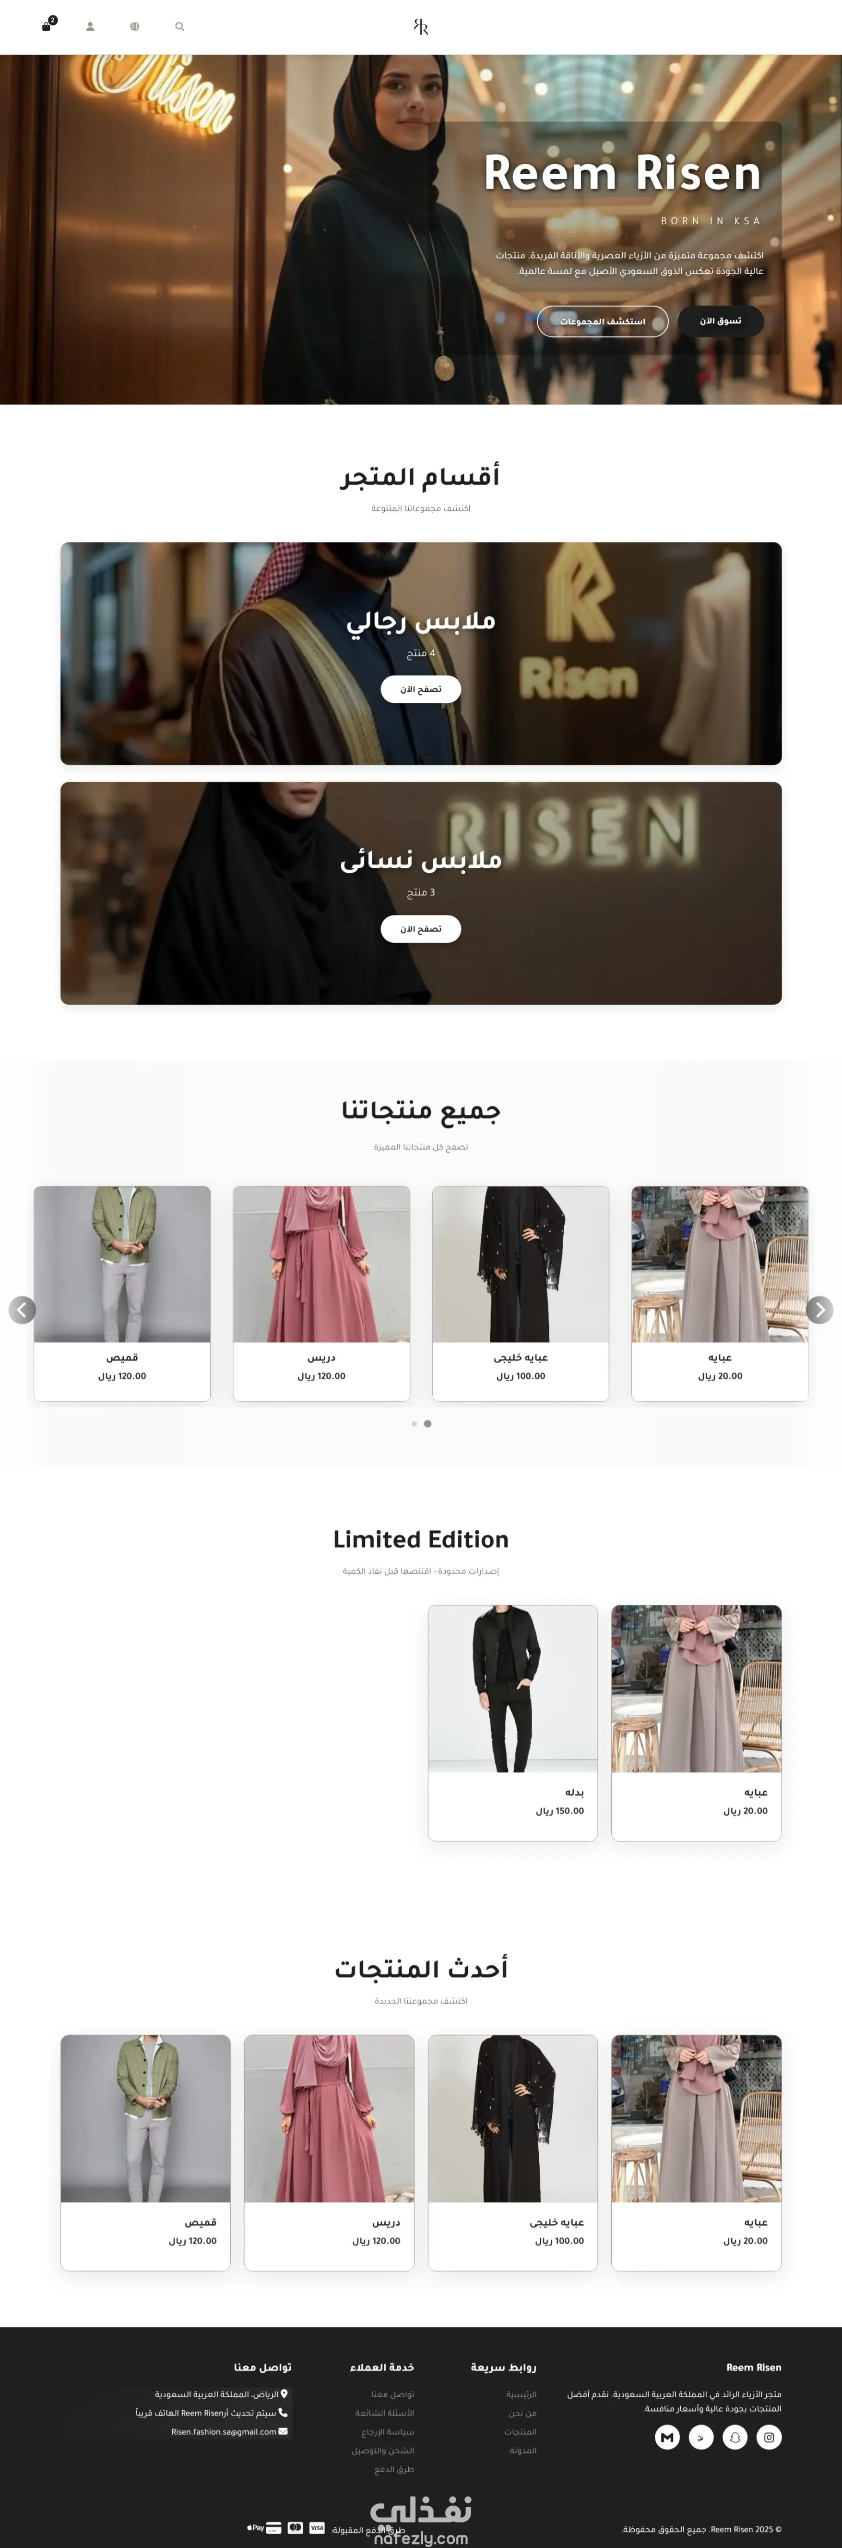Open the سياسة الإرجاع footer link
This screenshot has width=842, height=2548.
[x=387, y=2432]
